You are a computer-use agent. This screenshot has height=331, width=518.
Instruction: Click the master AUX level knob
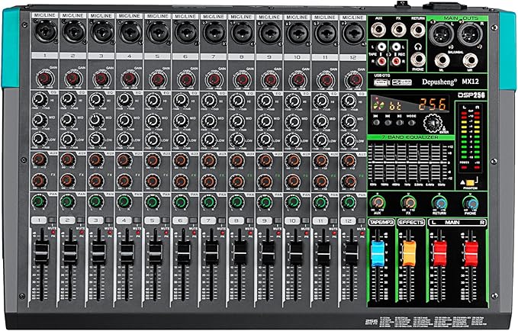click(378, 202)
